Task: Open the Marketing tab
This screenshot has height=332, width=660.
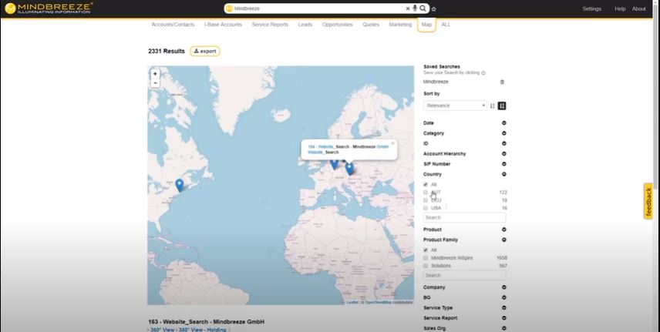Action: tap(400, 25)
